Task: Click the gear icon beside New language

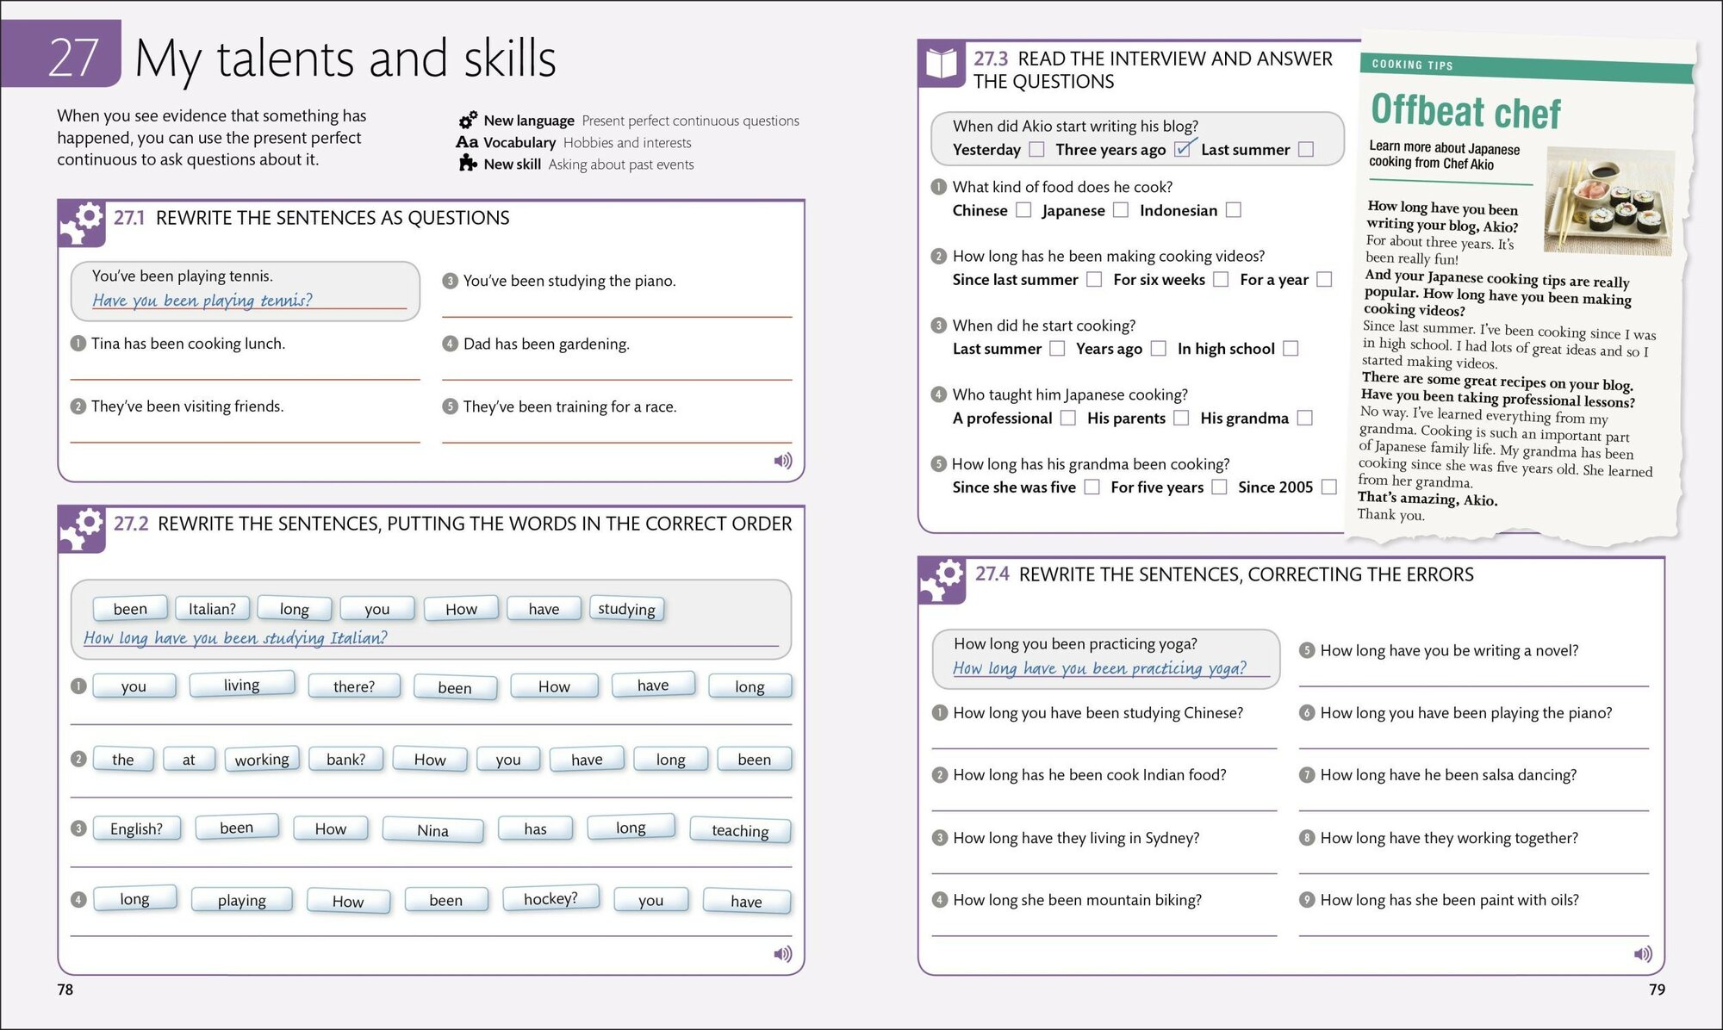Action: [x=468, y=120]
